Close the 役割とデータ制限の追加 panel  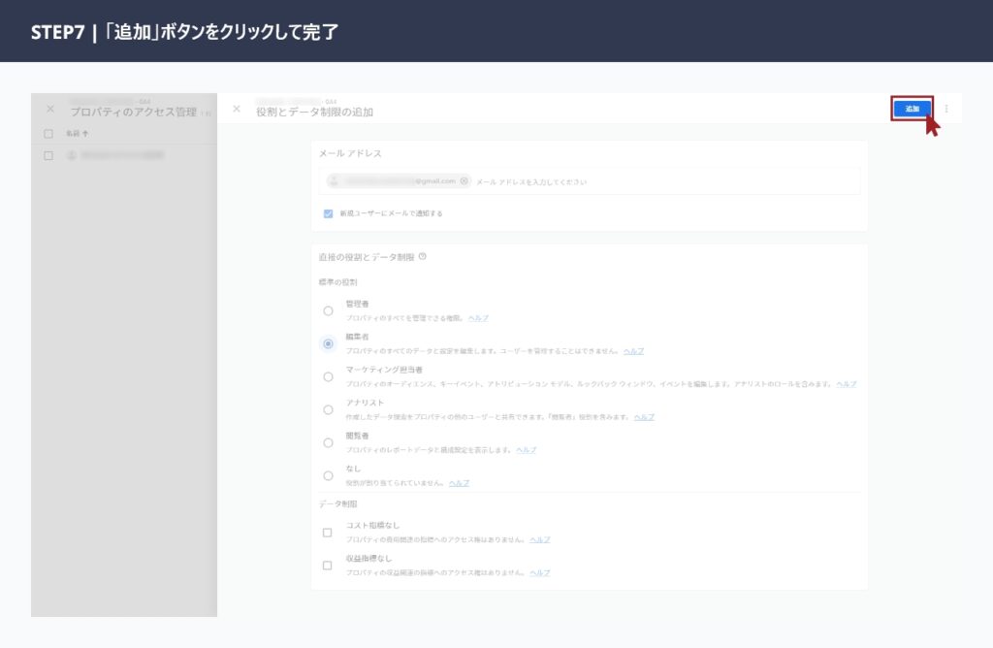point(236,110)
